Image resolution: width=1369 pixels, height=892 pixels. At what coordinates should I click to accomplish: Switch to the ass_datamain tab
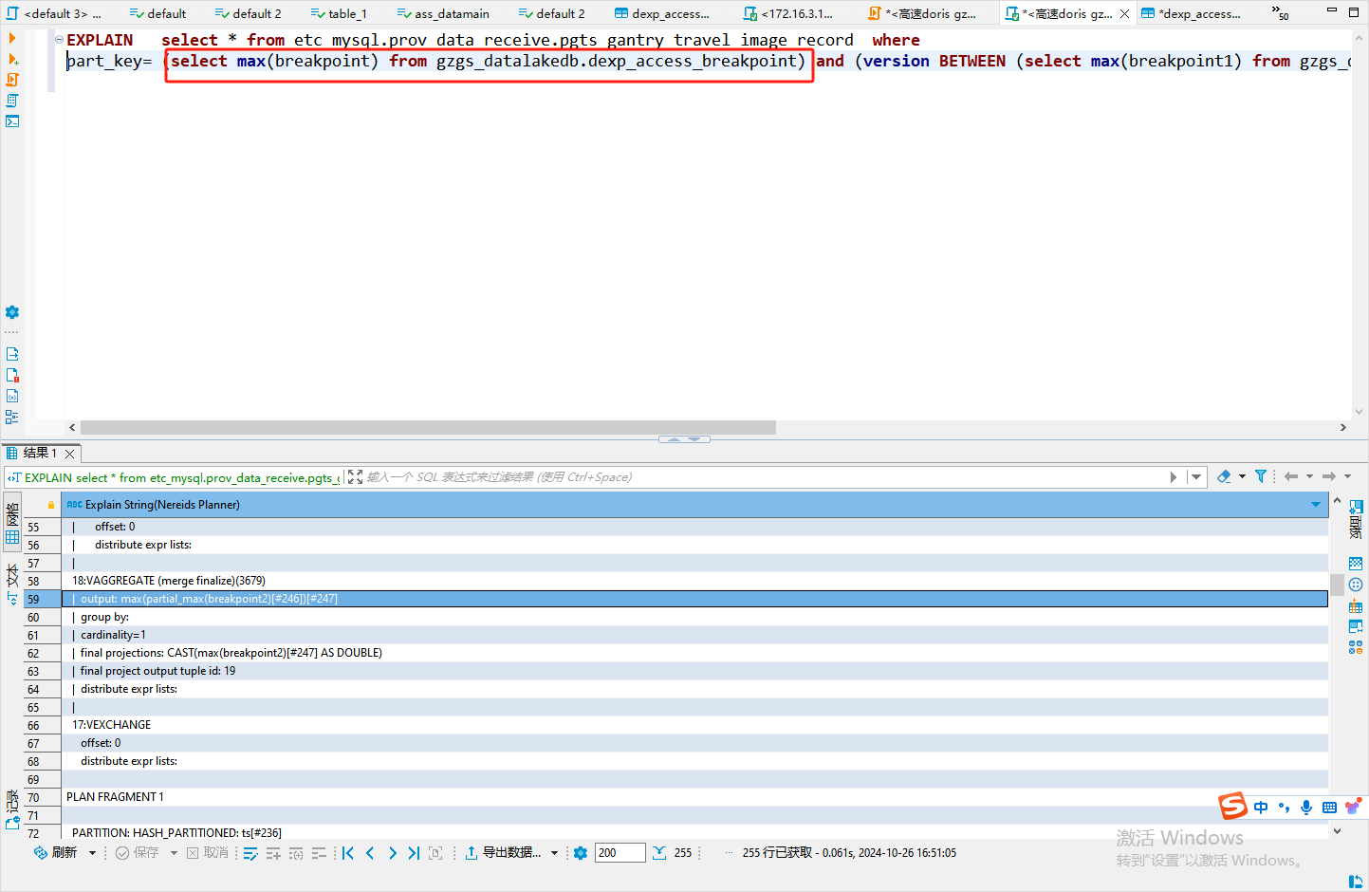click(444, 13)
